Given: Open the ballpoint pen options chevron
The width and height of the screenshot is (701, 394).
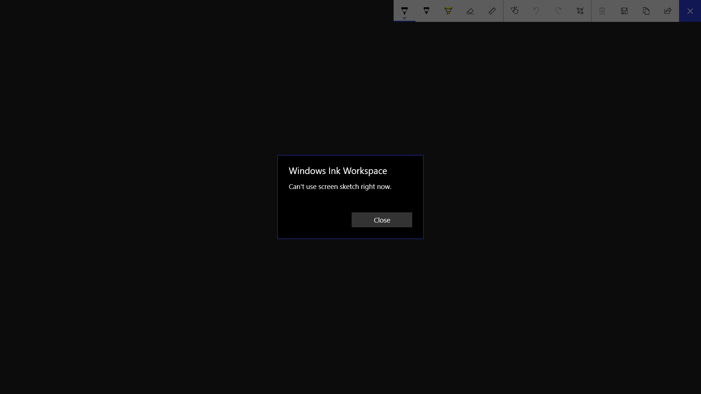Looking at the screenshot, I should [x=405, y=18].
